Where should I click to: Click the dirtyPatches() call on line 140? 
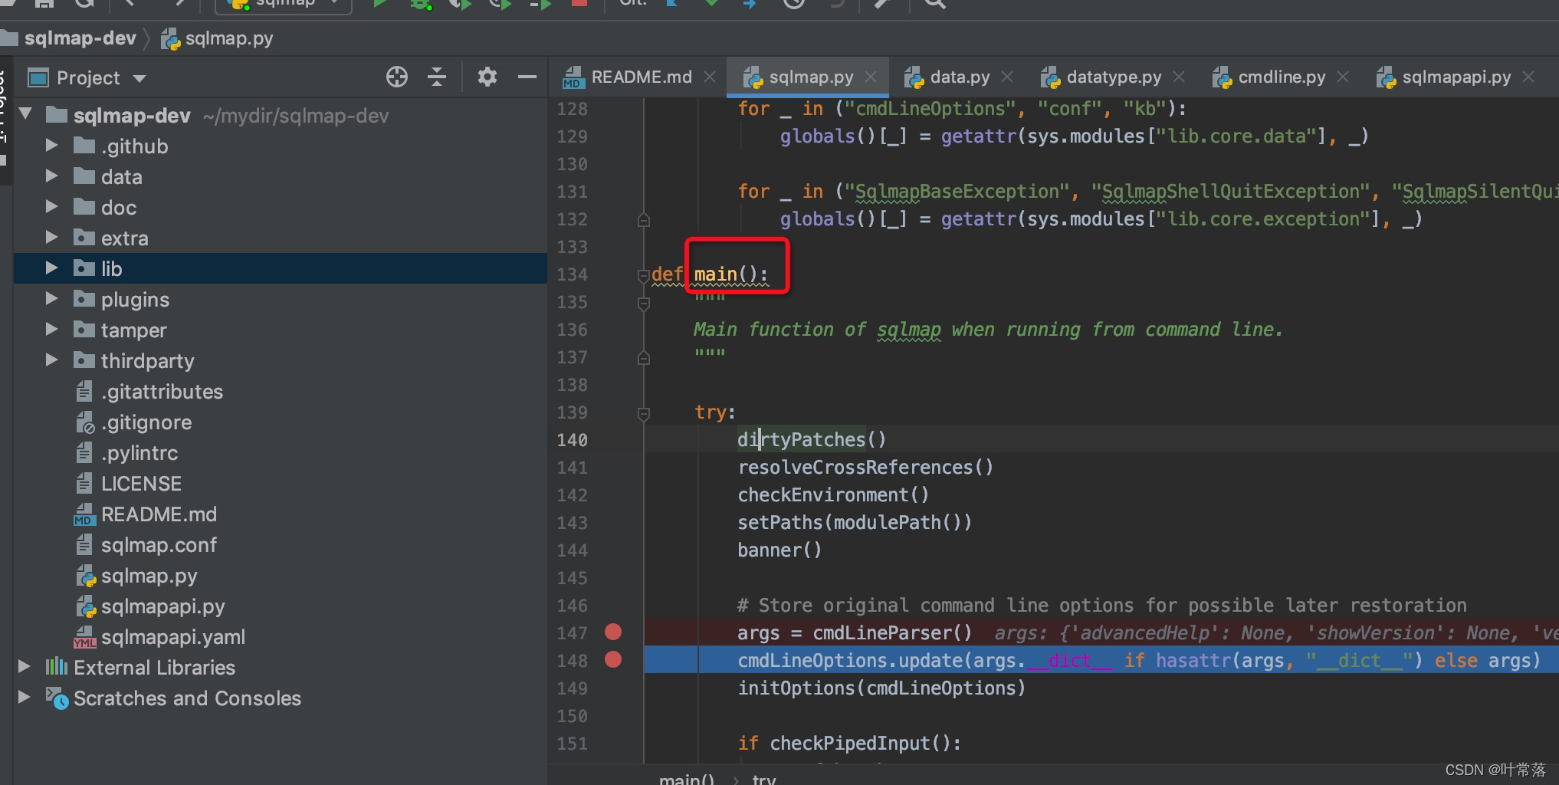tap(812, 439)
